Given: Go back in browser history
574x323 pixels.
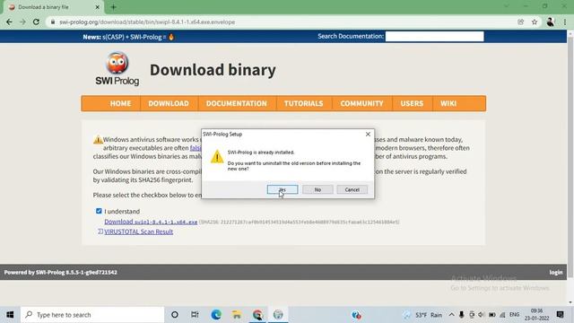Looking at the screenshot, I should click(x=9, y=22).
